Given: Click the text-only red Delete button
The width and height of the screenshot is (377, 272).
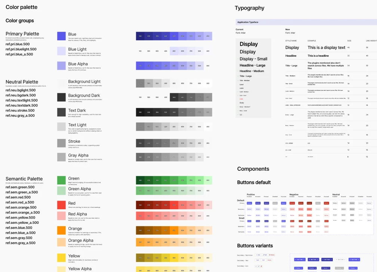Looking at the screenshot, I should point(269,260).
